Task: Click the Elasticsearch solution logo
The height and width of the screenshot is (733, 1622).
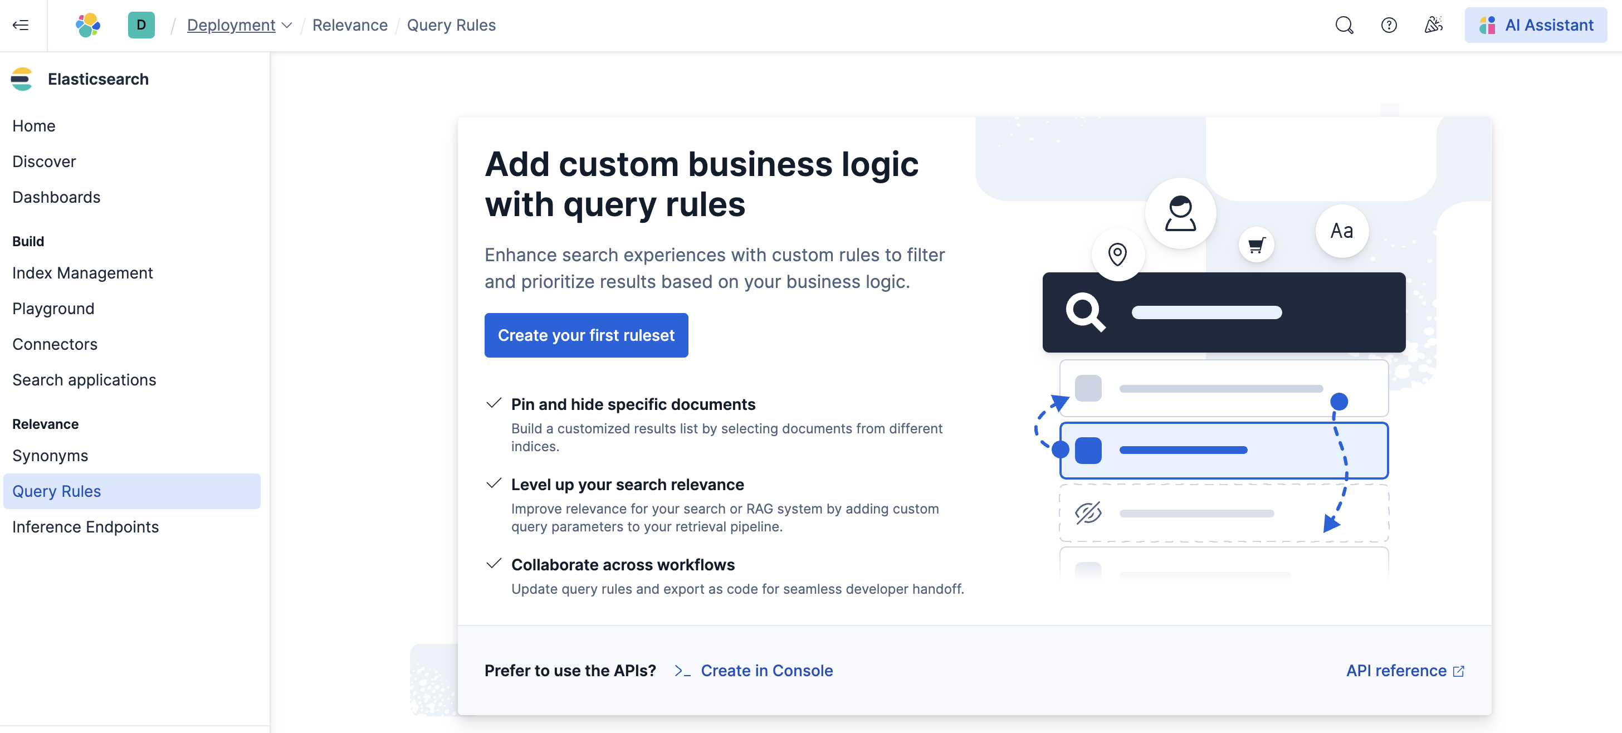Action: [22, 79]
